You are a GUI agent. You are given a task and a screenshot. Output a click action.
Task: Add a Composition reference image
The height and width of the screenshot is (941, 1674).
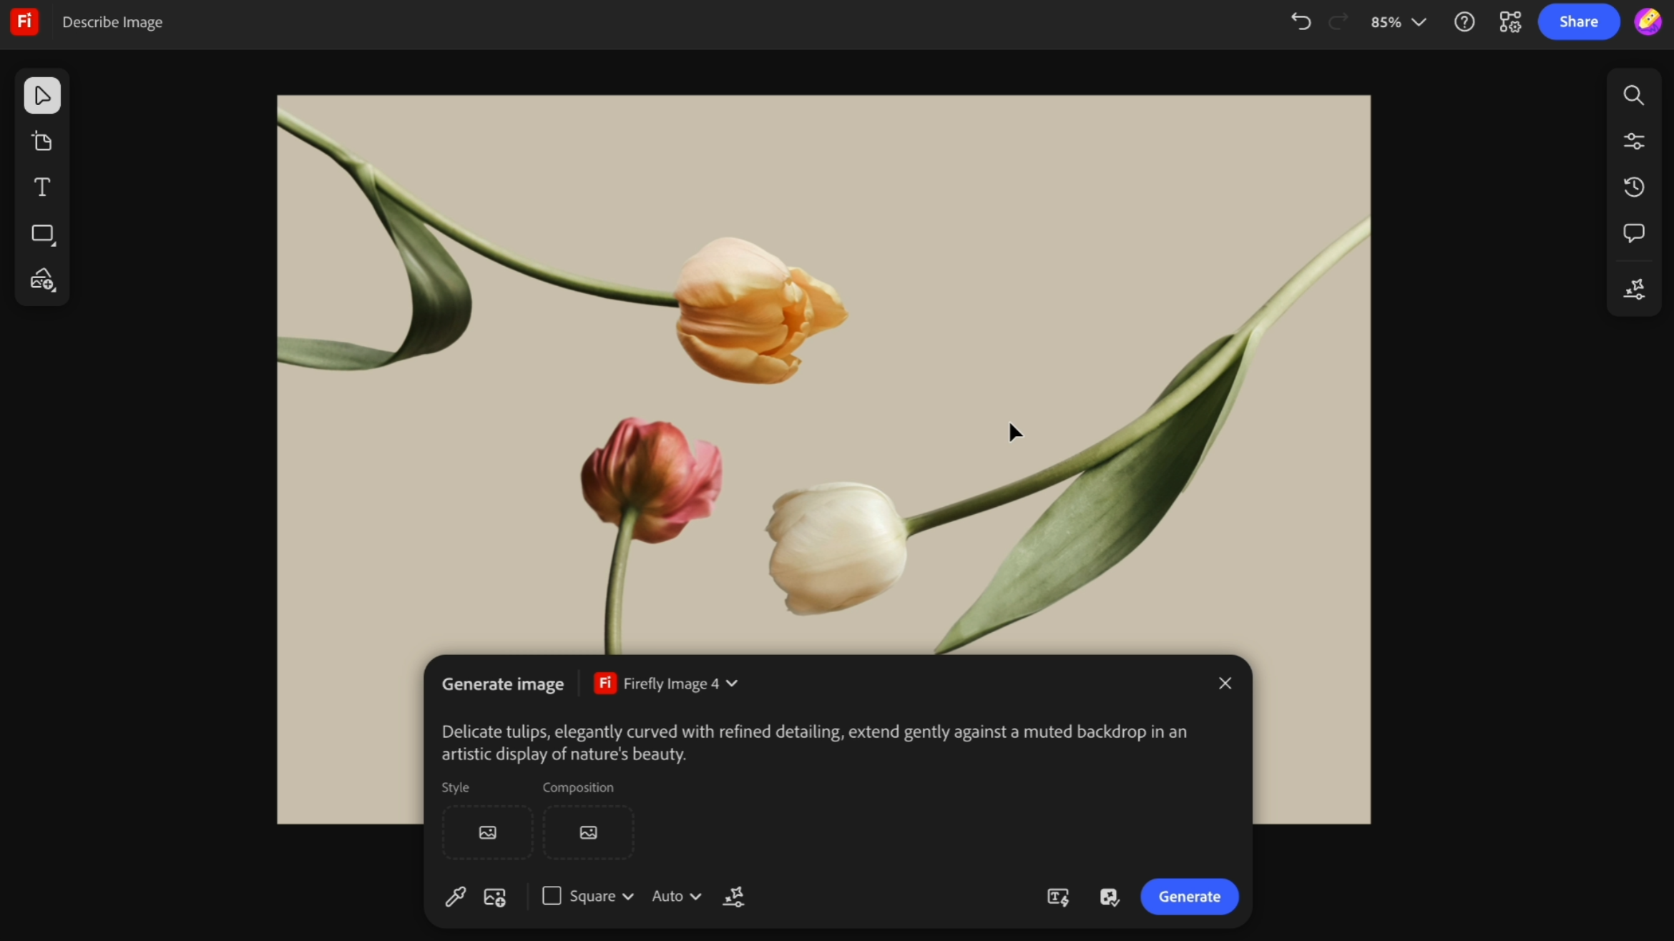pyautogui.click(x=588, y=832)
